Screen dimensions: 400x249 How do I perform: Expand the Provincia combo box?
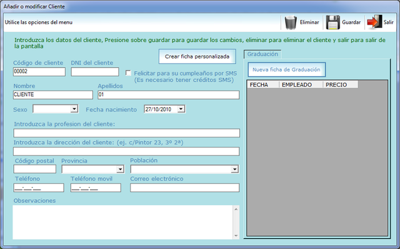click(x=120, y=169)
